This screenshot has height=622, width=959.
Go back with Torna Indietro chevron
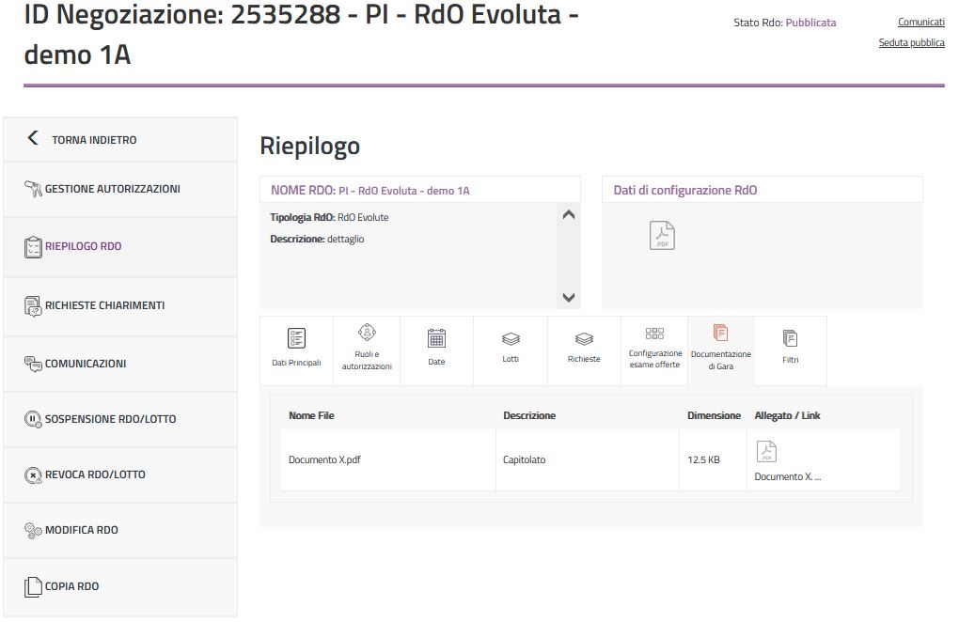33,139
